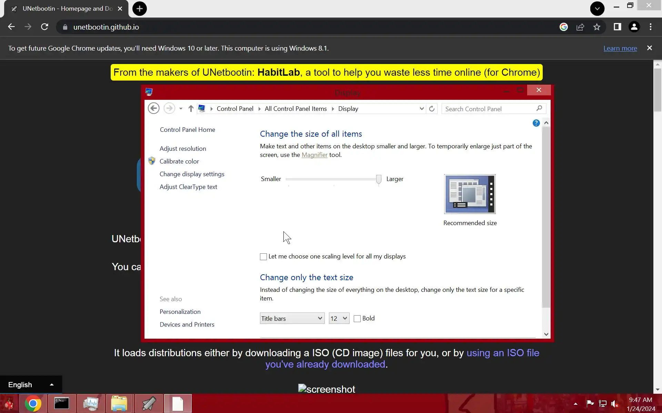Expand the address bar history dropdown
The width and height of the screenshot is (662, 413).
(x=421, y=109)
